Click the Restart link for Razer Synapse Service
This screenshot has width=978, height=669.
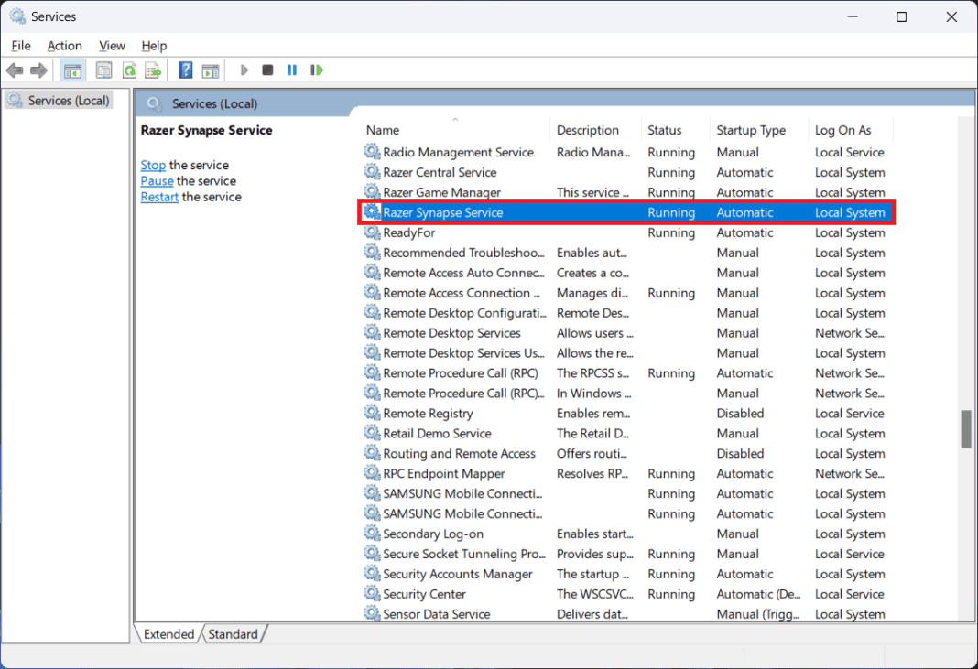click(x=159, y=197)
